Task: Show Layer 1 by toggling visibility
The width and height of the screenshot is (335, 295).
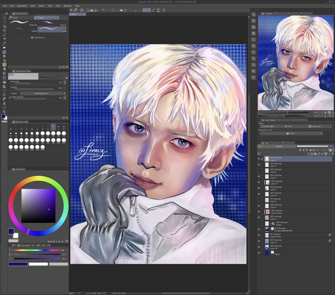Action: click(x=259, y=200)
